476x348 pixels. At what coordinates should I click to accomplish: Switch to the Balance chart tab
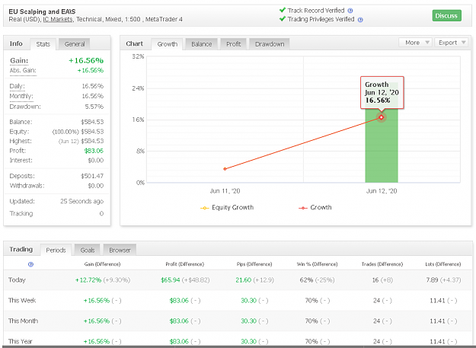click(x=201, y=44)
